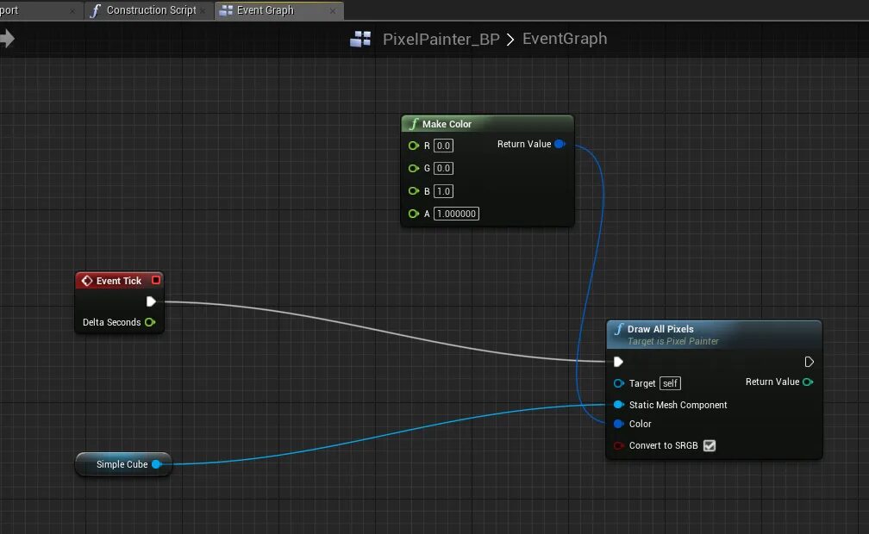869x534 pixels.
Task: Click the Target input pin
Action: [619, 383]
